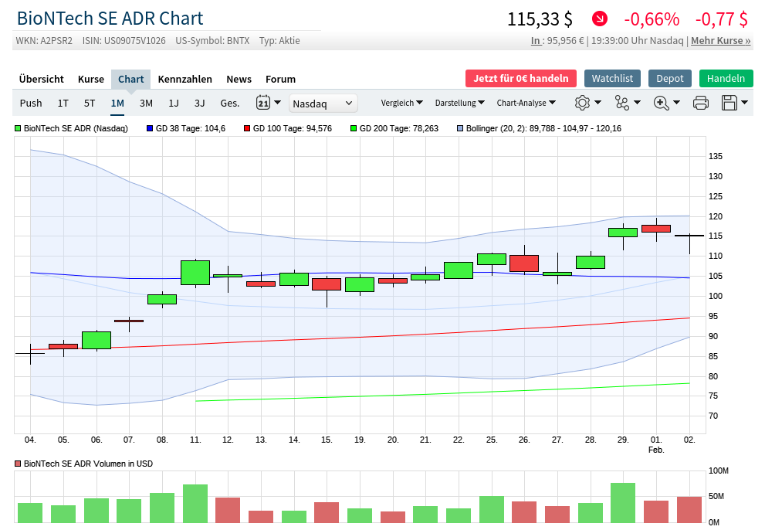Open the Nasdaq exchange selector
765x530 pixels.
323,103
